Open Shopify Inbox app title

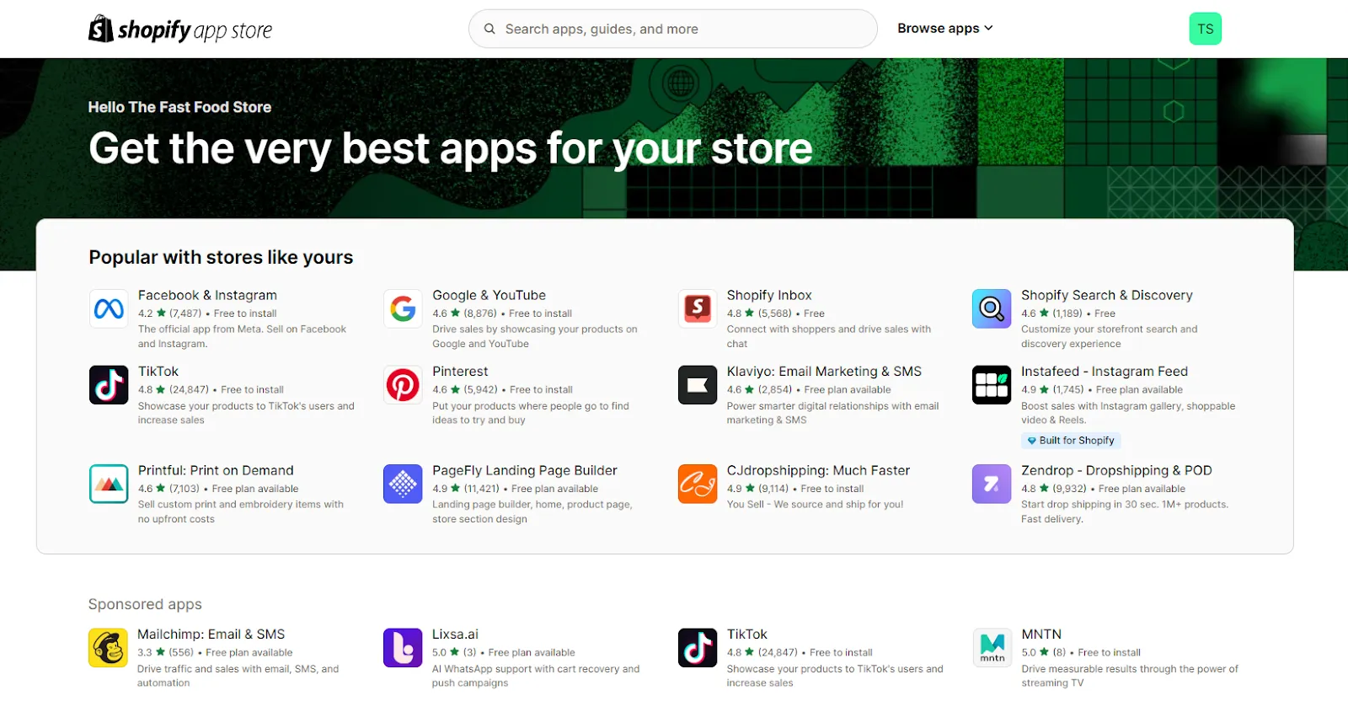[769, 296]
